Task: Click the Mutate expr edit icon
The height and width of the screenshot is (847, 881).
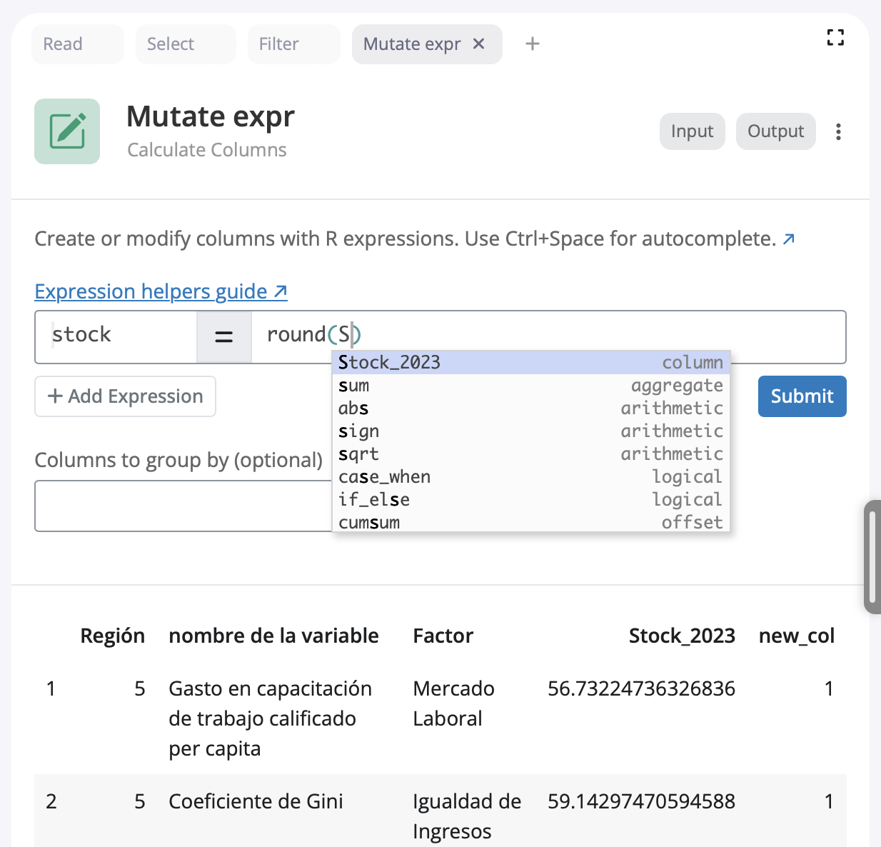Action: (x=67, y=131)
